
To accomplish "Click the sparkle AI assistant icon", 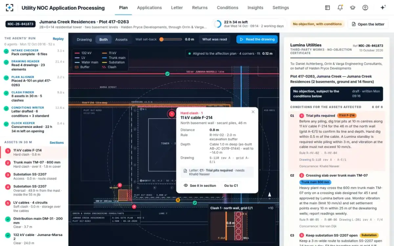I will pyautogui.click(x=383, y=8).
